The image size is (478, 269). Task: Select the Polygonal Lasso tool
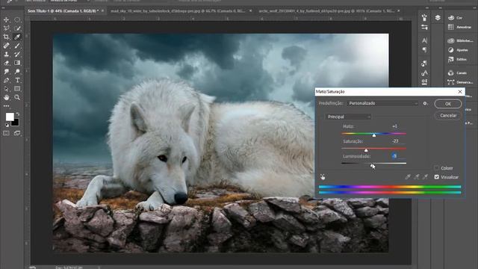coord(6,28)
